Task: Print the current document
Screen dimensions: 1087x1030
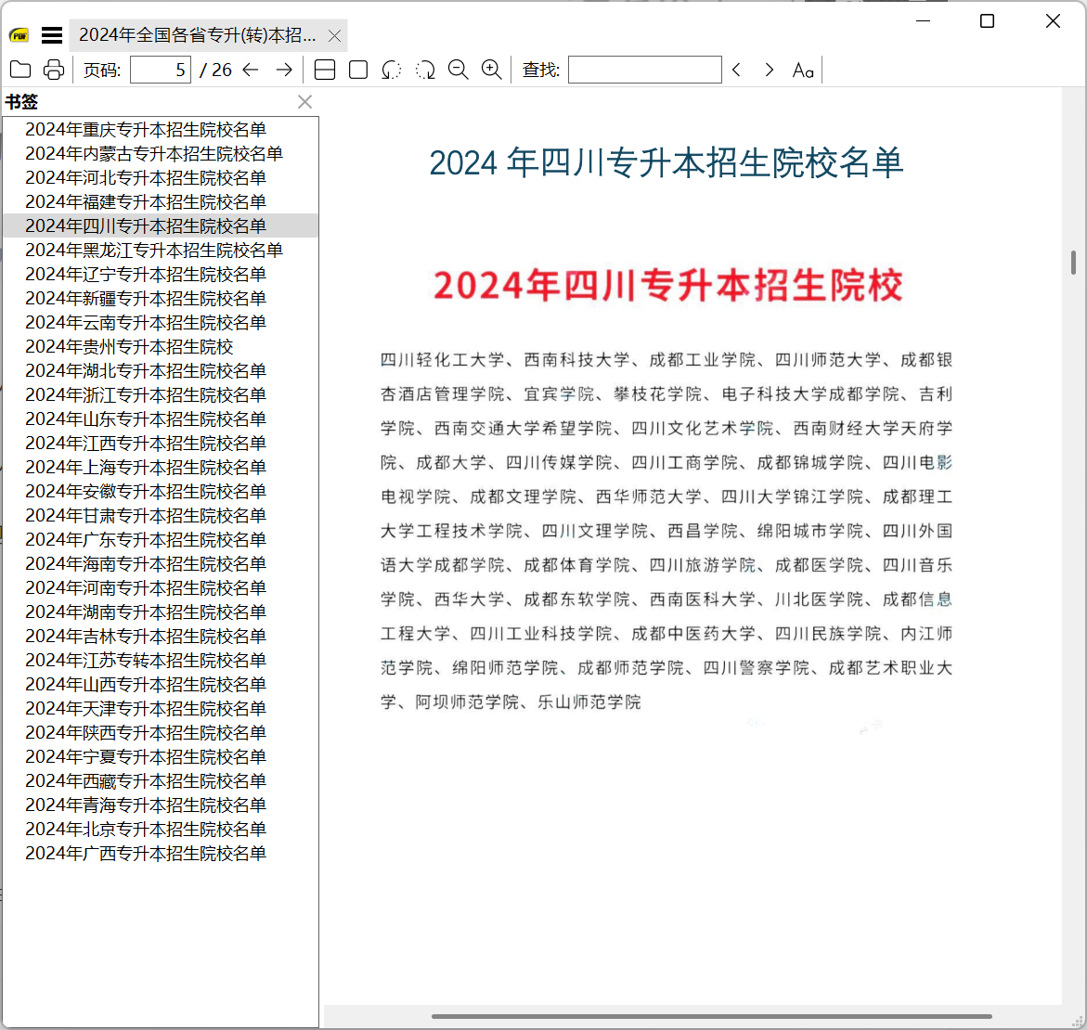Action: pos(53,69)
